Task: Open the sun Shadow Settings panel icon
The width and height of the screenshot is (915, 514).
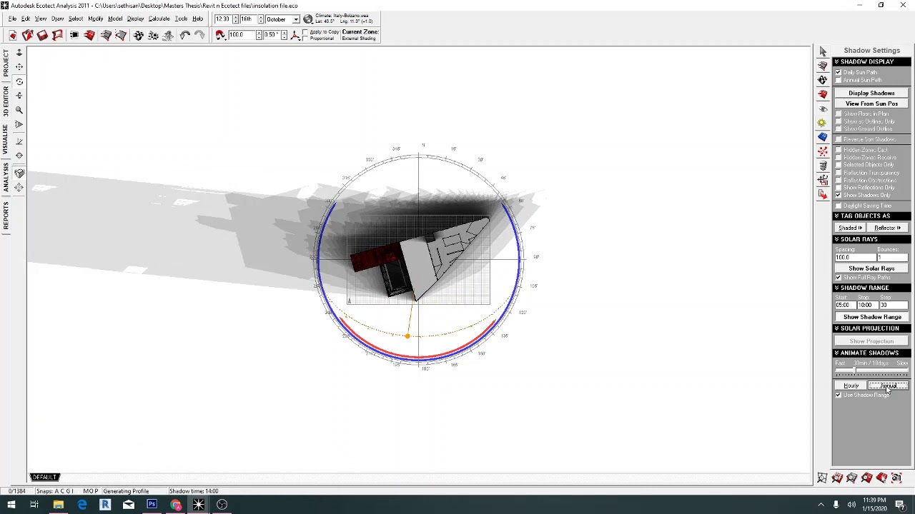Action: (x=823, y=123)
